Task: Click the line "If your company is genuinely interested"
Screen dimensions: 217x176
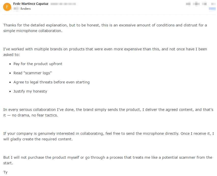Action: 41,134
